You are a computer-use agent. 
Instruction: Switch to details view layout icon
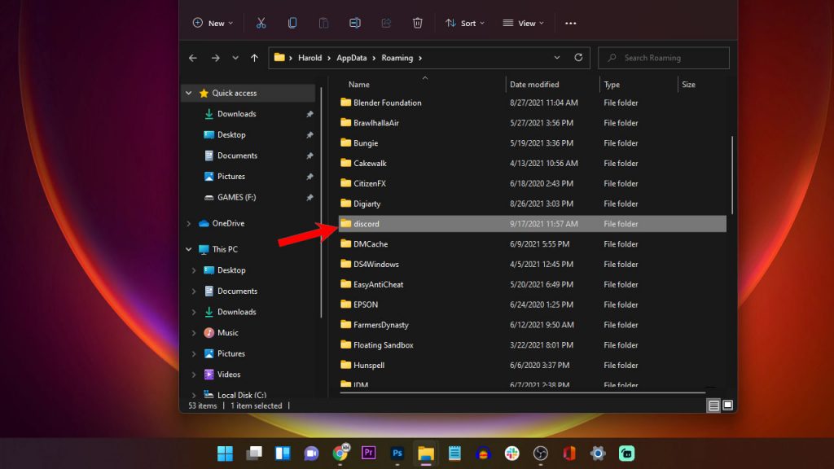point(713,405)
